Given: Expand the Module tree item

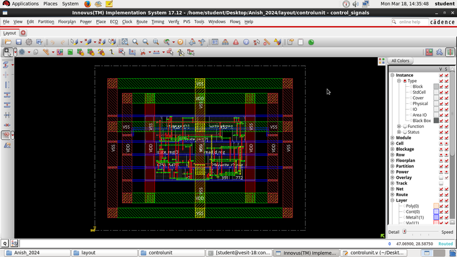Looking at the screenshot, I should (x=392, y=138).
